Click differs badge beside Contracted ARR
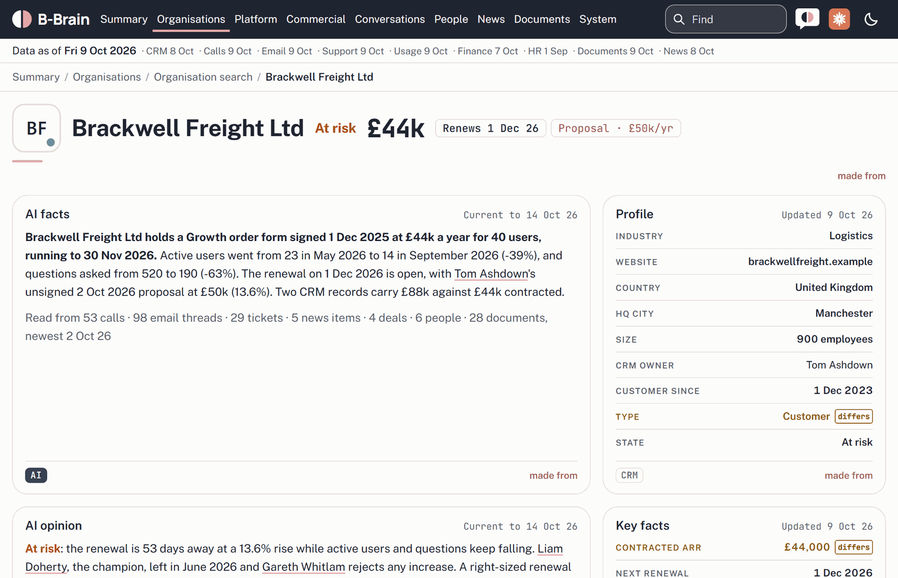Viewport: 898px width, 578px height. (x=854, y=547)
